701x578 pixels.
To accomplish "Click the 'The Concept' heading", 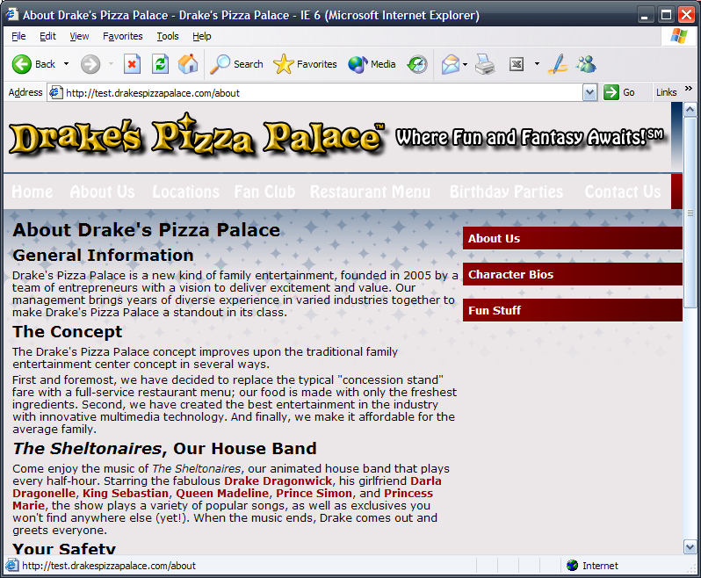I will pos(67,332).
